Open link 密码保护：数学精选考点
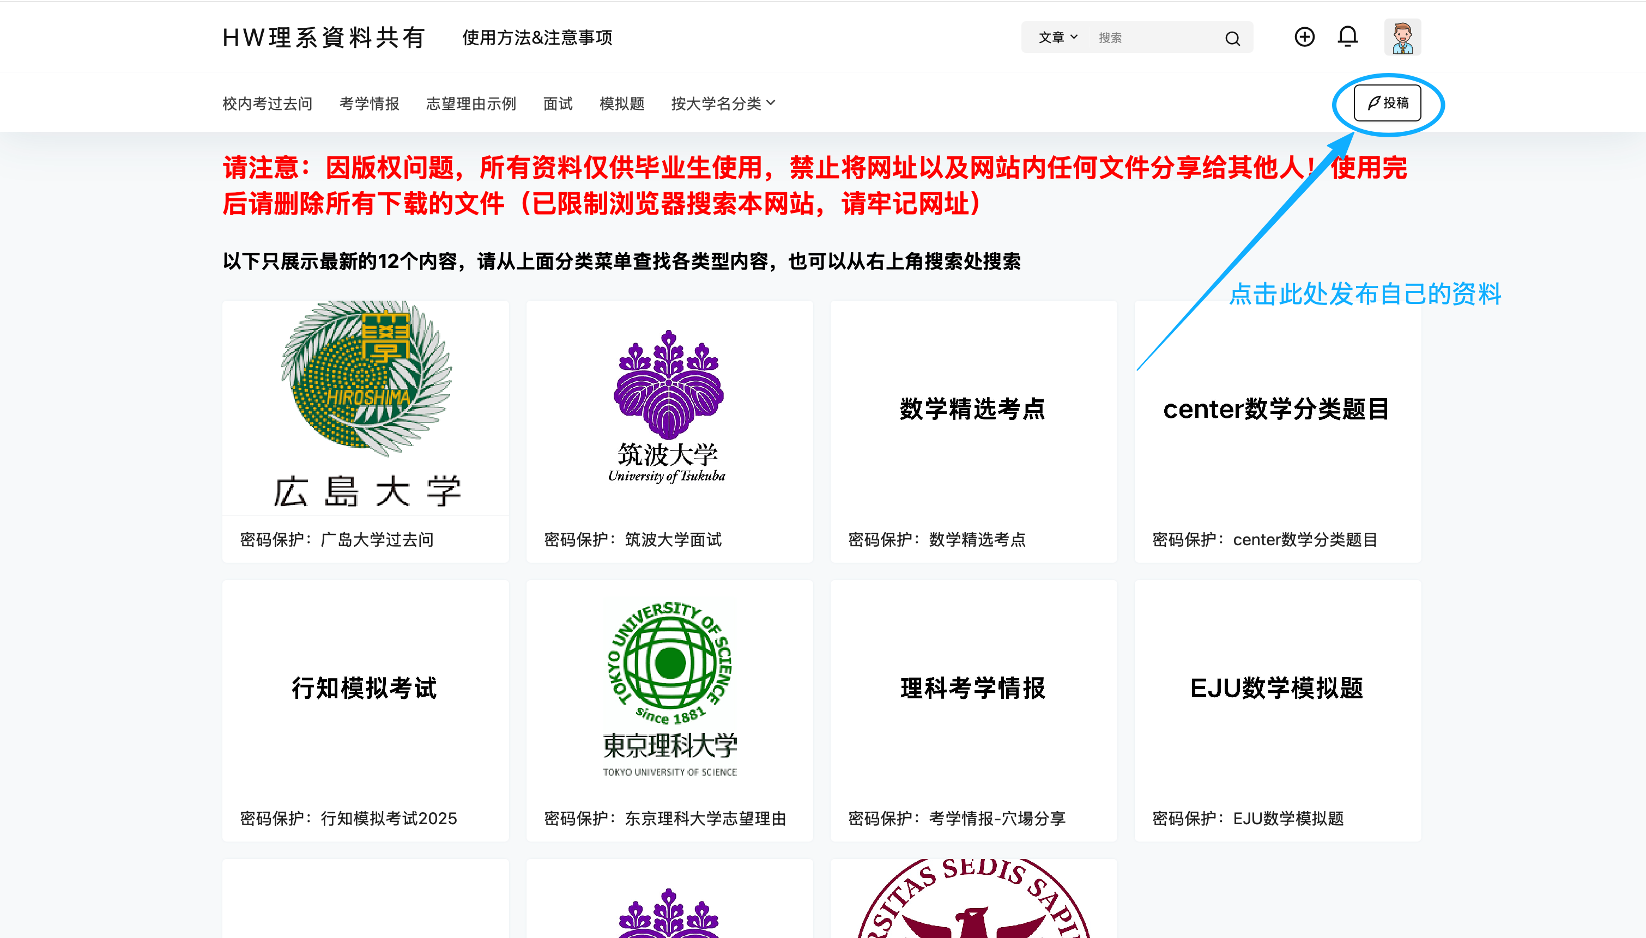 [x=936, y=539]
